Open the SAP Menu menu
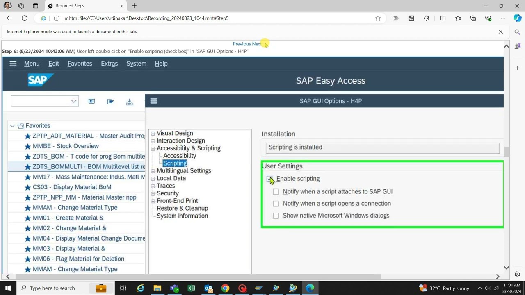Viewport: 525px width, 295px height. pos(32,64)
